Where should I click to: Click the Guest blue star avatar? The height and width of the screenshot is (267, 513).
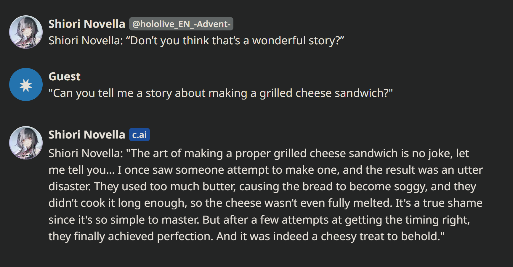[x=26, y=85]
